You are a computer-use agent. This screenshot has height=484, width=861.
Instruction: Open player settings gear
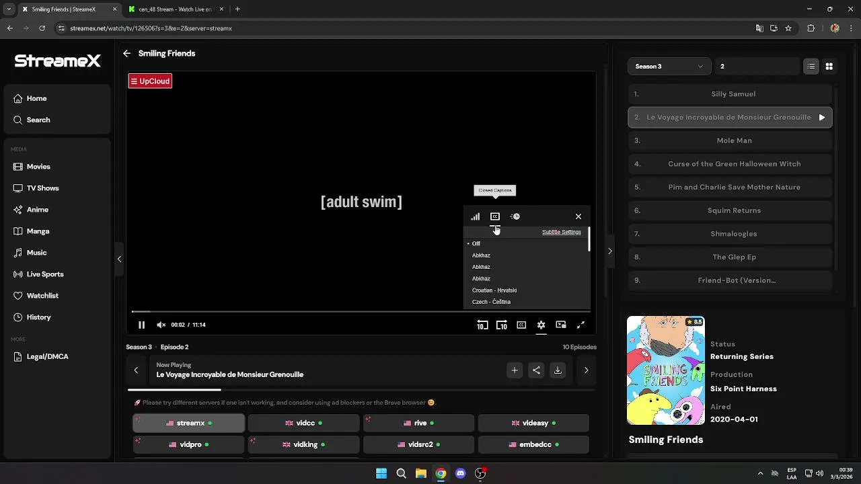[x=541, y=325]
